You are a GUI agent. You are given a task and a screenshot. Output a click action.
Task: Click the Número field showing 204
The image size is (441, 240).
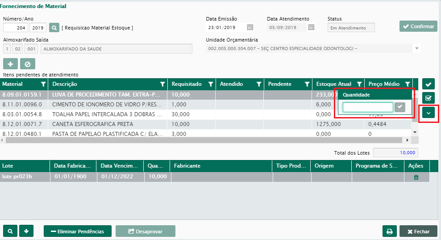(16, 28)
